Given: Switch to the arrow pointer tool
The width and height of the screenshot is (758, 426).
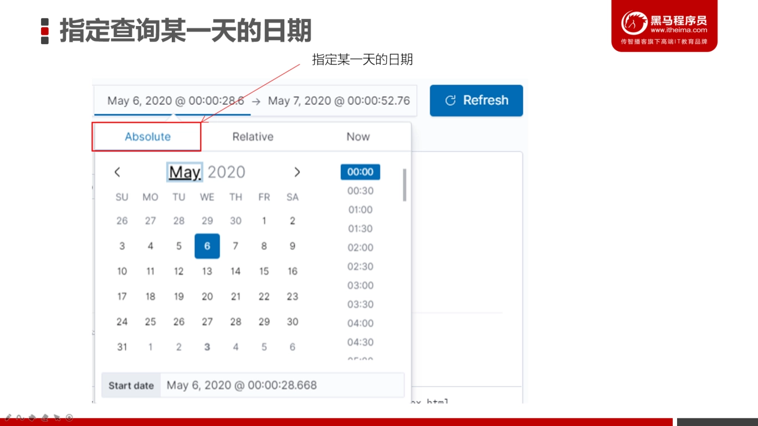Looking at the screenshot, I should coord(57,418).
